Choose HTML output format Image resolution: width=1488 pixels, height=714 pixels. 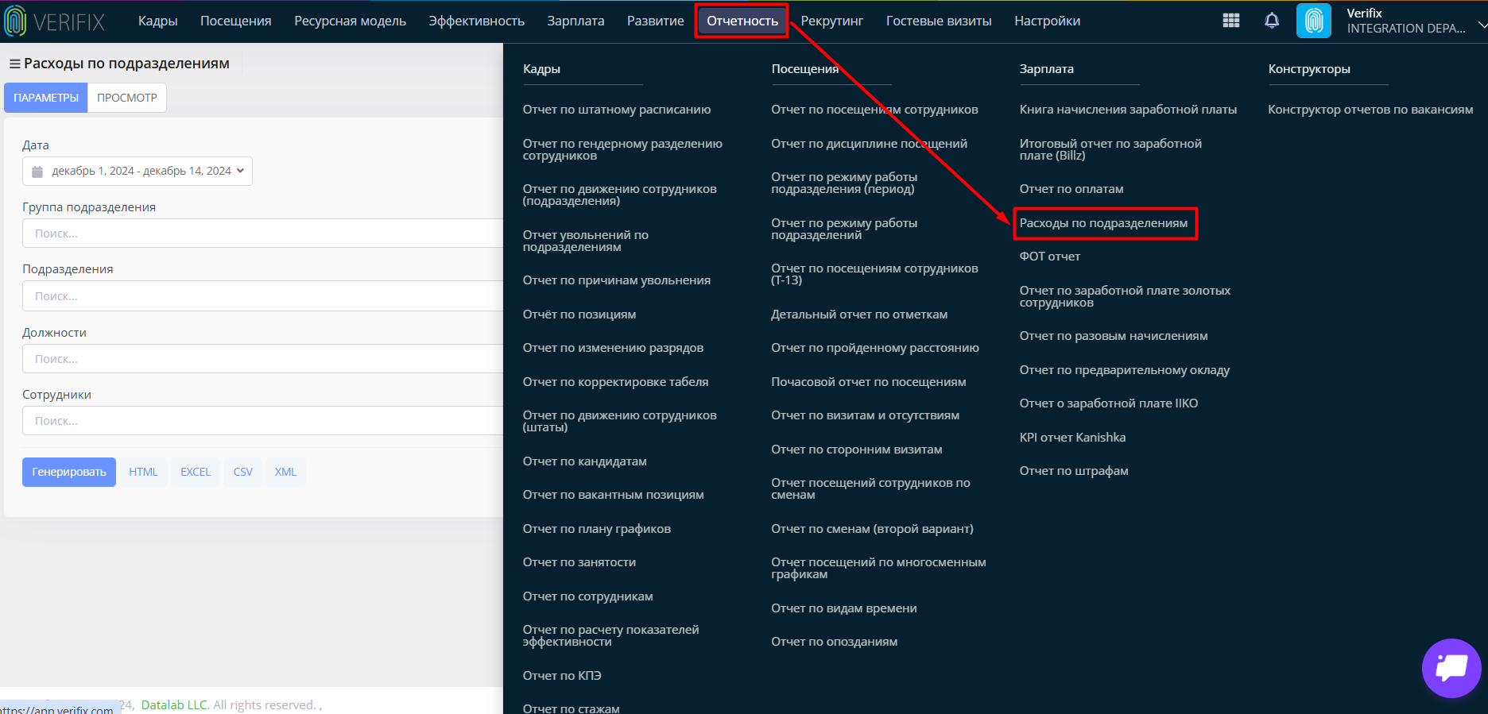[143, 472]
